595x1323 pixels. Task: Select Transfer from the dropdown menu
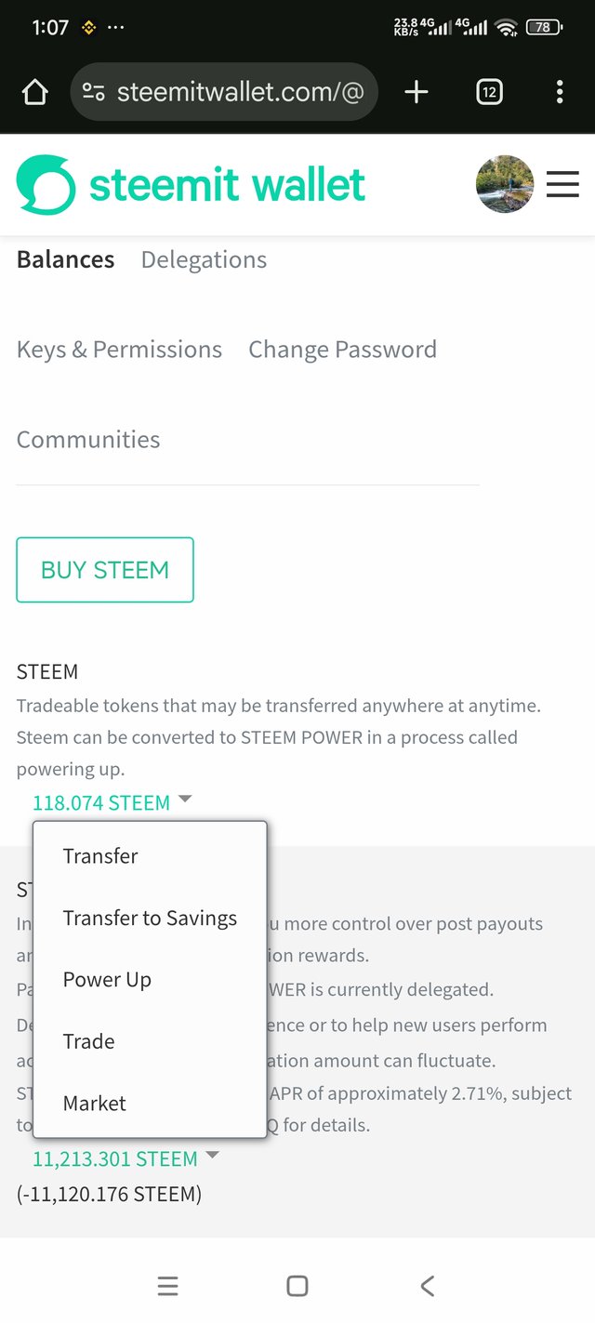pyautogui.click(x=150, y=856)
